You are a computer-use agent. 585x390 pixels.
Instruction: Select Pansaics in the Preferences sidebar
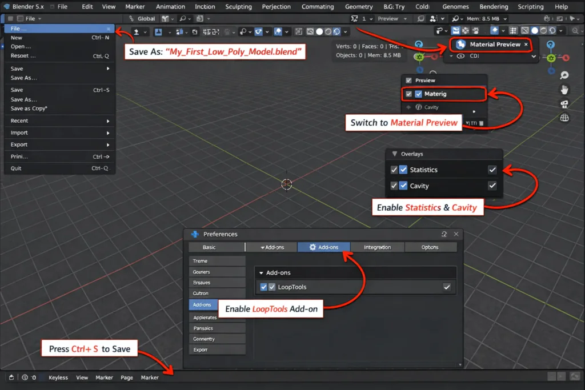(x=217, y=328)
